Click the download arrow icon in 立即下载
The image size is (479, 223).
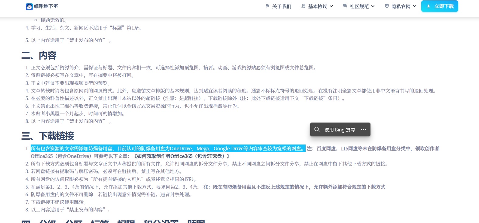tap(429, 6)
